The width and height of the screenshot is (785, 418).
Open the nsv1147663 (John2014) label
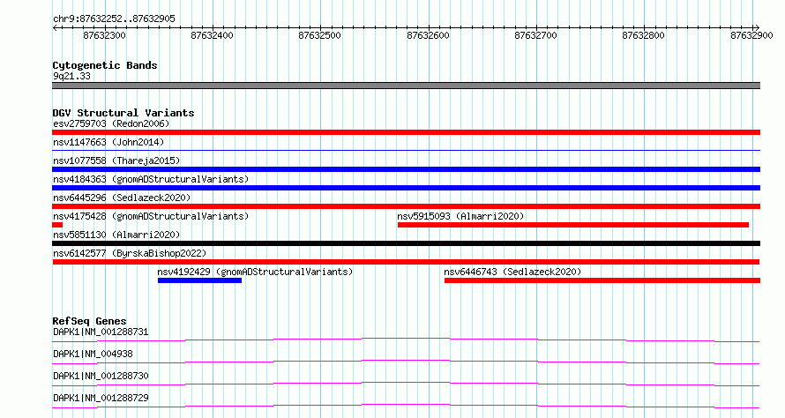click(x=108, y=142)
